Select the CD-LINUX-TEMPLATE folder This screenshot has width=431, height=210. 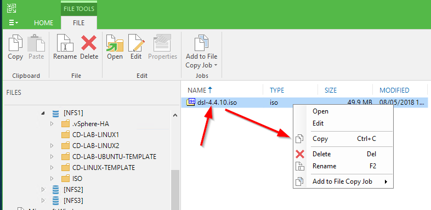click(x=104, y=167)
